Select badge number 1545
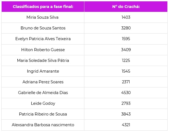The width and height of the screenshot is (169, 132). [126, 71]
